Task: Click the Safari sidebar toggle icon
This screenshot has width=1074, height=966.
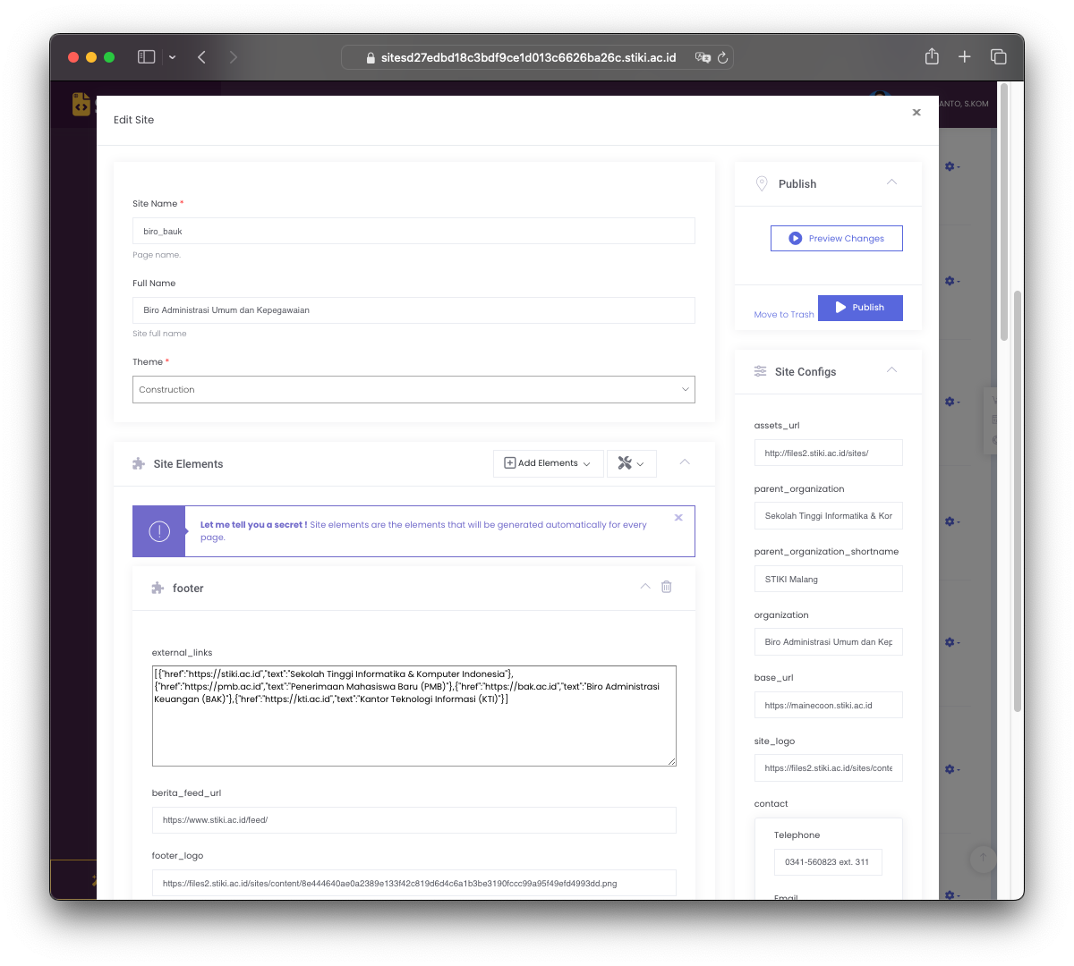Action: 147,57
